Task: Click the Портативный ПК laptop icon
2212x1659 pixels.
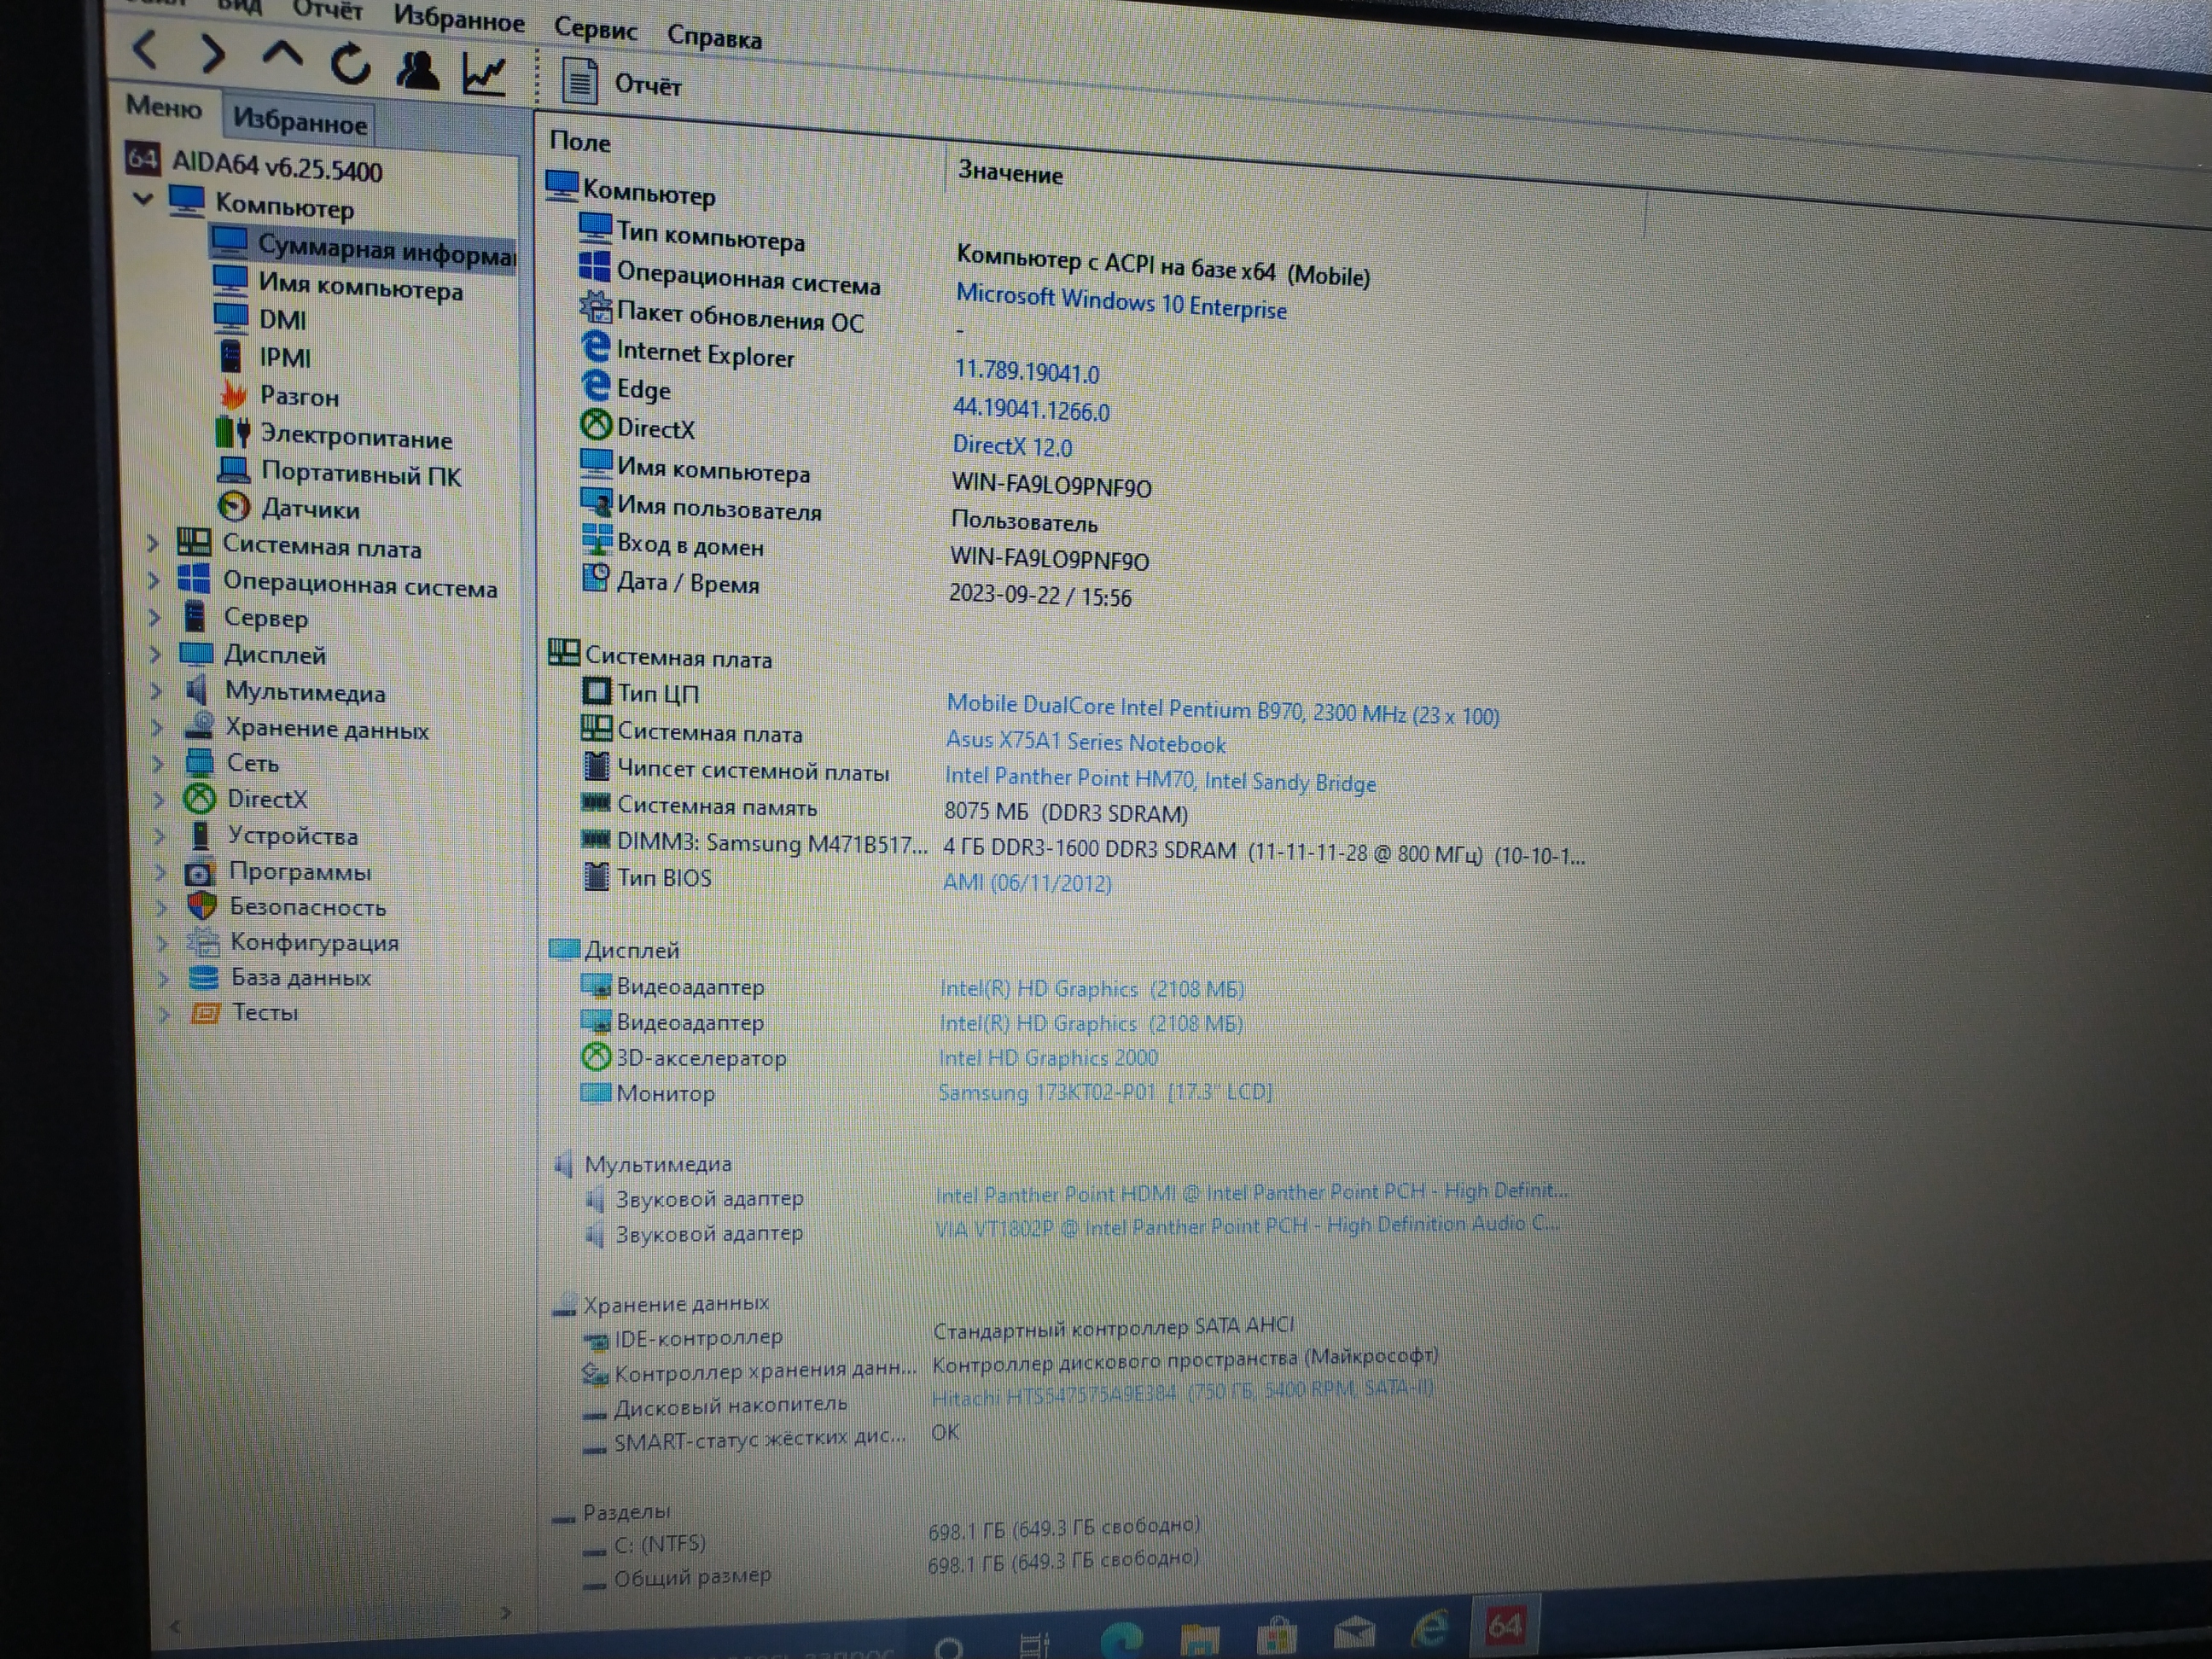Action: pyautogui.click(x=234, y=469)
